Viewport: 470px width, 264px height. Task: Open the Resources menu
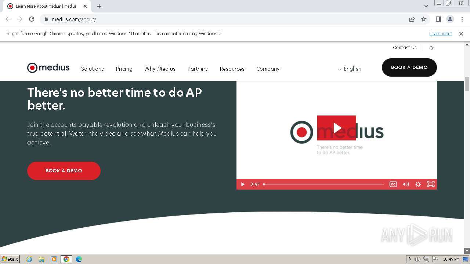point(232,69)
